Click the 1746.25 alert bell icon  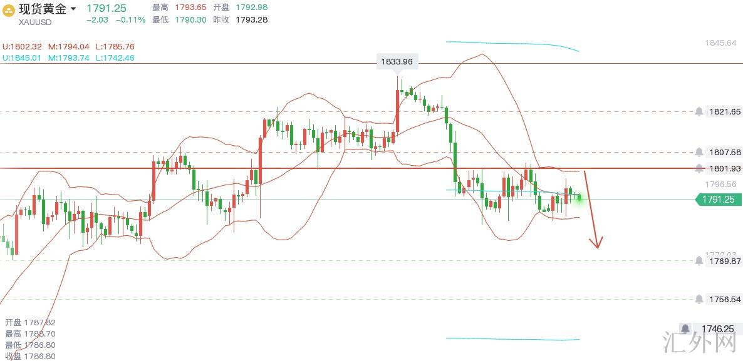pyautogui.click(x=685, y=328)
